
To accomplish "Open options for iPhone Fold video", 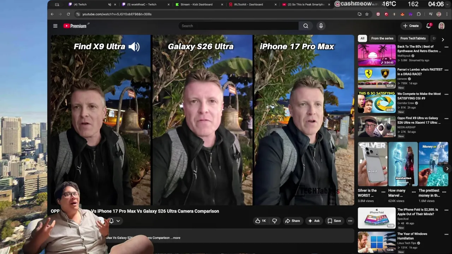I will point(446,210).
